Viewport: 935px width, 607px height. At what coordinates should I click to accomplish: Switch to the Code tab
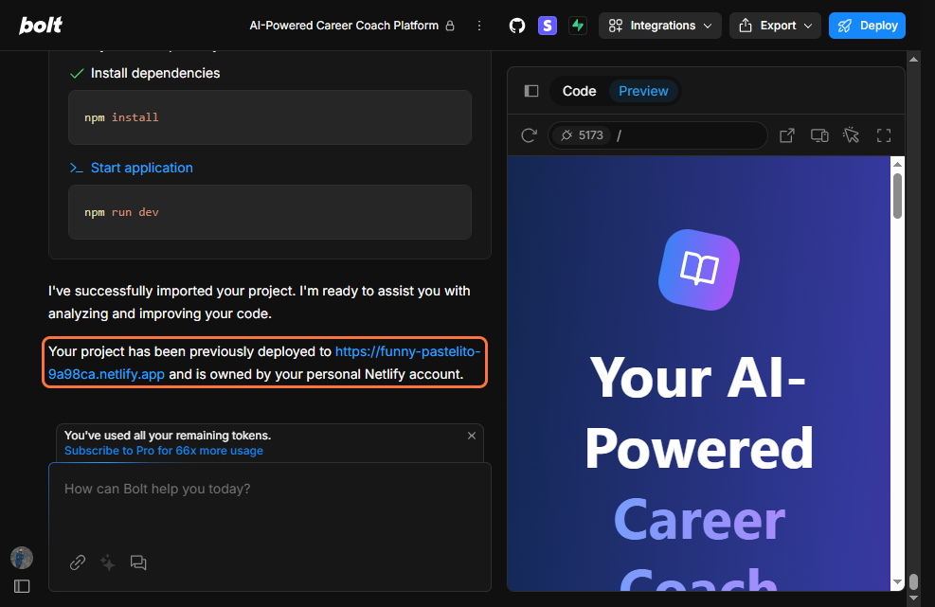[x=579, y=91]
